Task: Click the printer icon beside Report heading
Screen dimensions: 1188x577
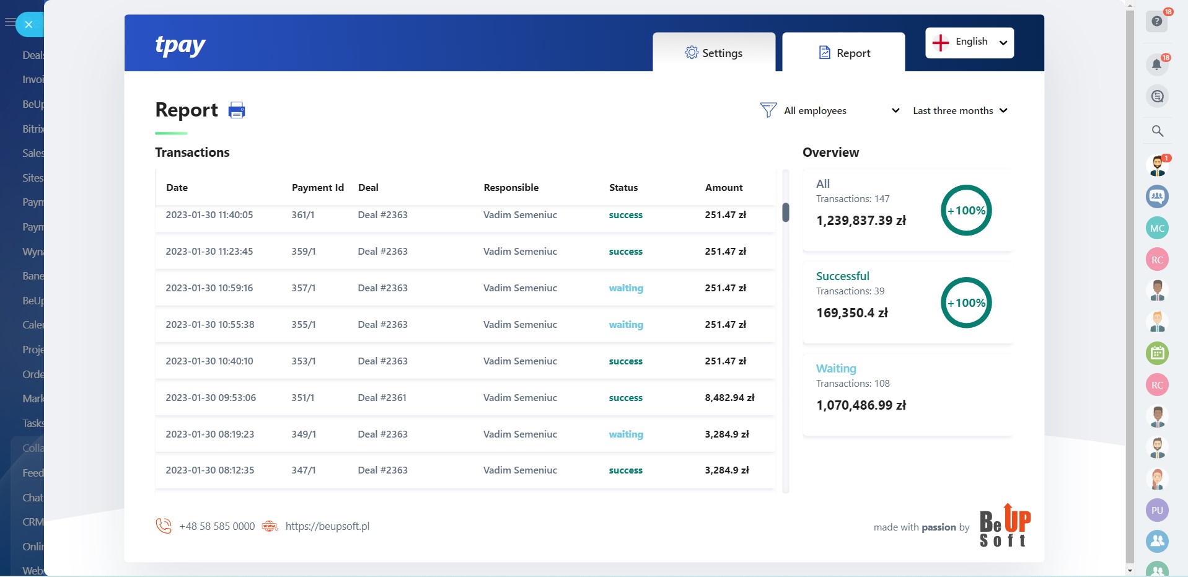Action: [x=237, y=110]
